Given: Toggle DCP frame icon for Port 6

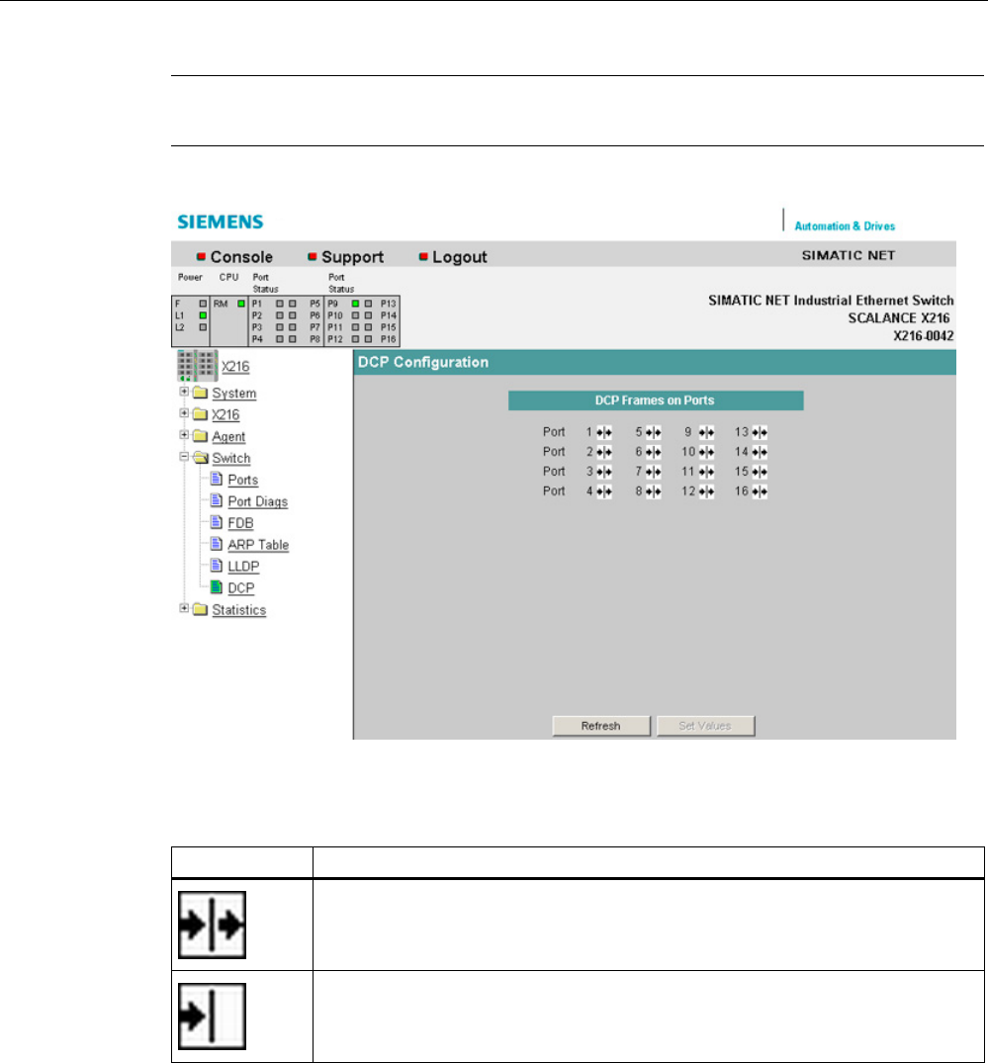Looking at the screenshot, I should [653, 452].
